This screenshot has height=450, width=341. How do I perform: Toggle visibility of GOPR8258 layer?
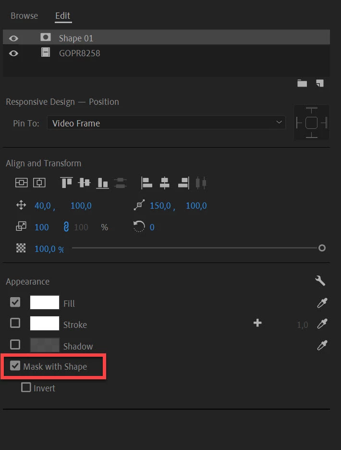pyautogui.click(x=13, y=53)
